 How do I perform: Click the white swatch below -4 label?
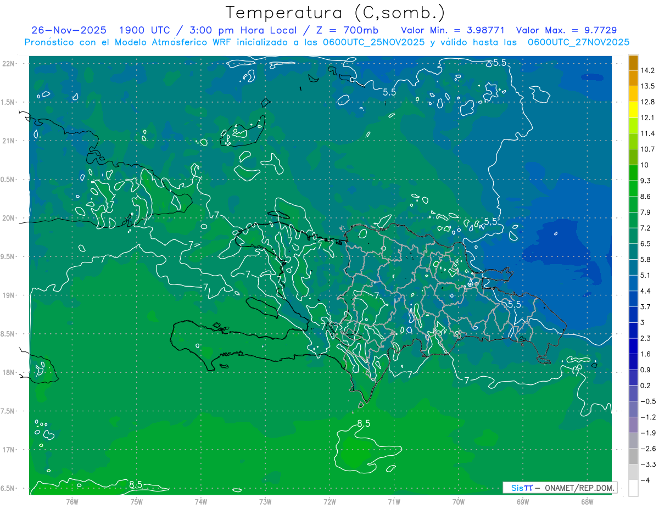tap(633, 488)
